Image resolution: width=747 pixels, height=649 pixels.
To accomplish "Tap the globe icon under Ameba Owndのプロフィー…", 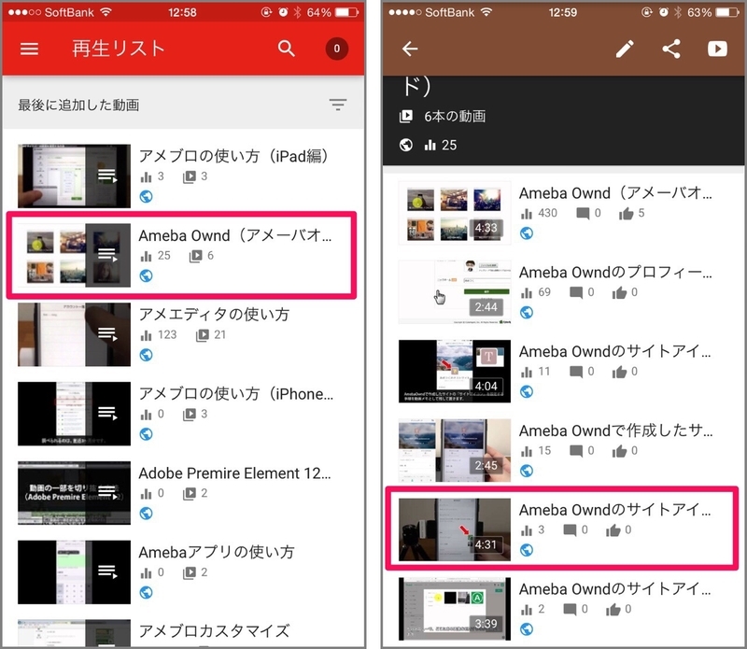I will (527, 312).
